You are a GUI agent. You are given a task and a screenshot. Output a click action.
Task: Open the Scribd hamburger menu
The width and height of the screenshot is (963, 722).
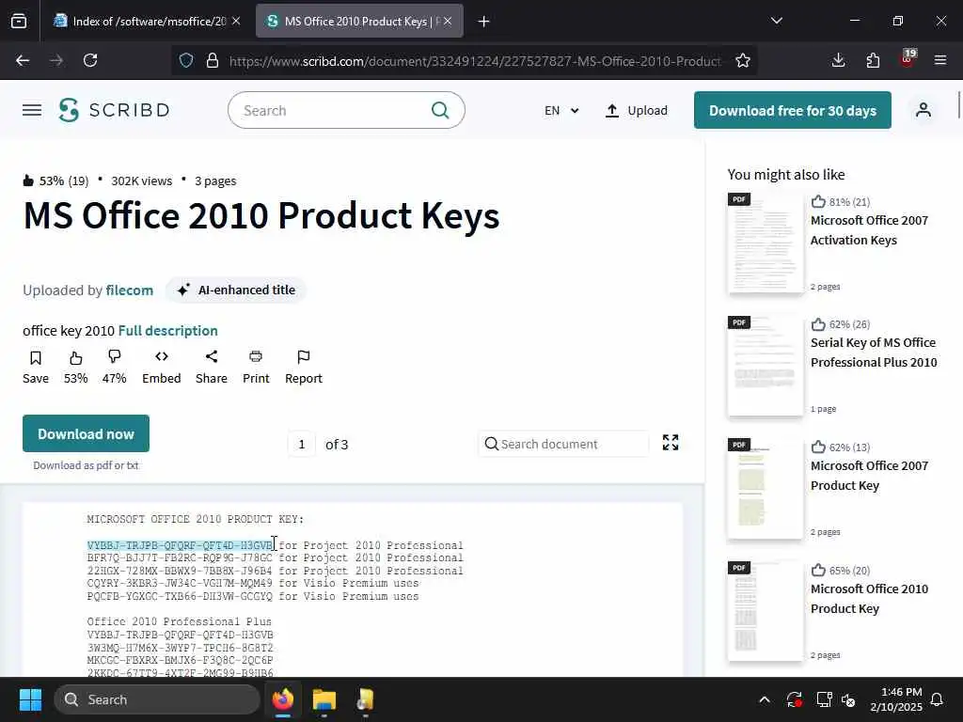coord(32,111)
